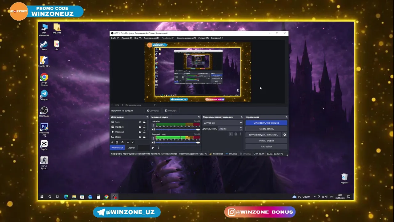
Task: Open mikrafon channel three-dot options
Action: 153,125
